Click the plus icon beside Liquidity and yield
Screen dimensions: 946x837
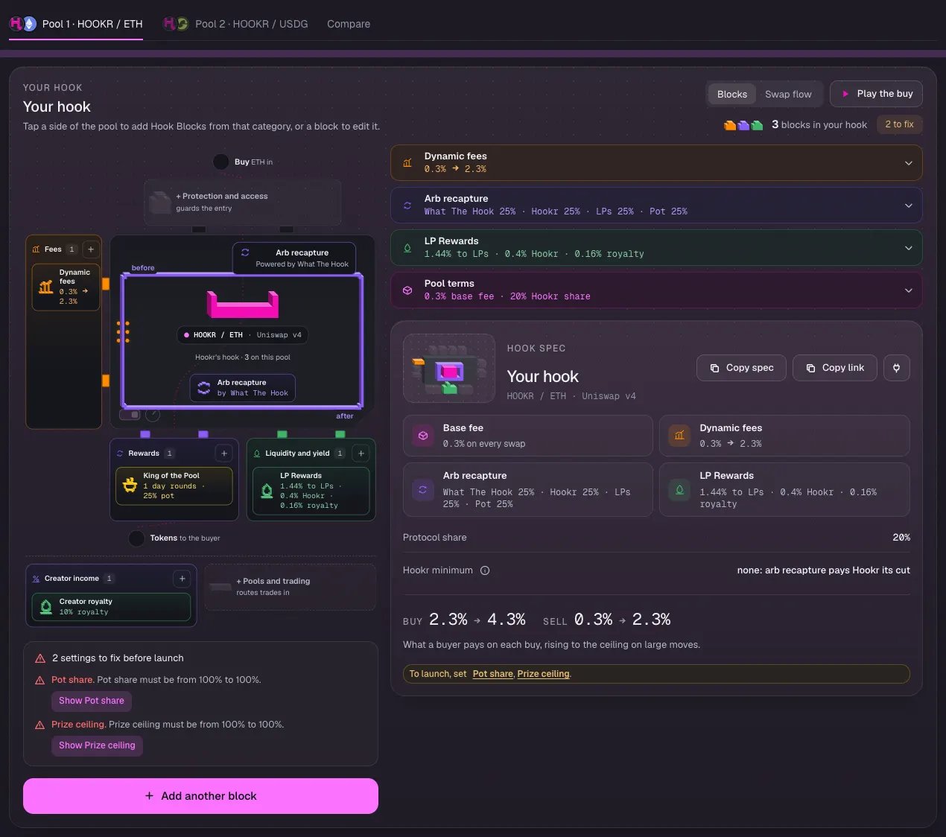(x=361, y=453)
